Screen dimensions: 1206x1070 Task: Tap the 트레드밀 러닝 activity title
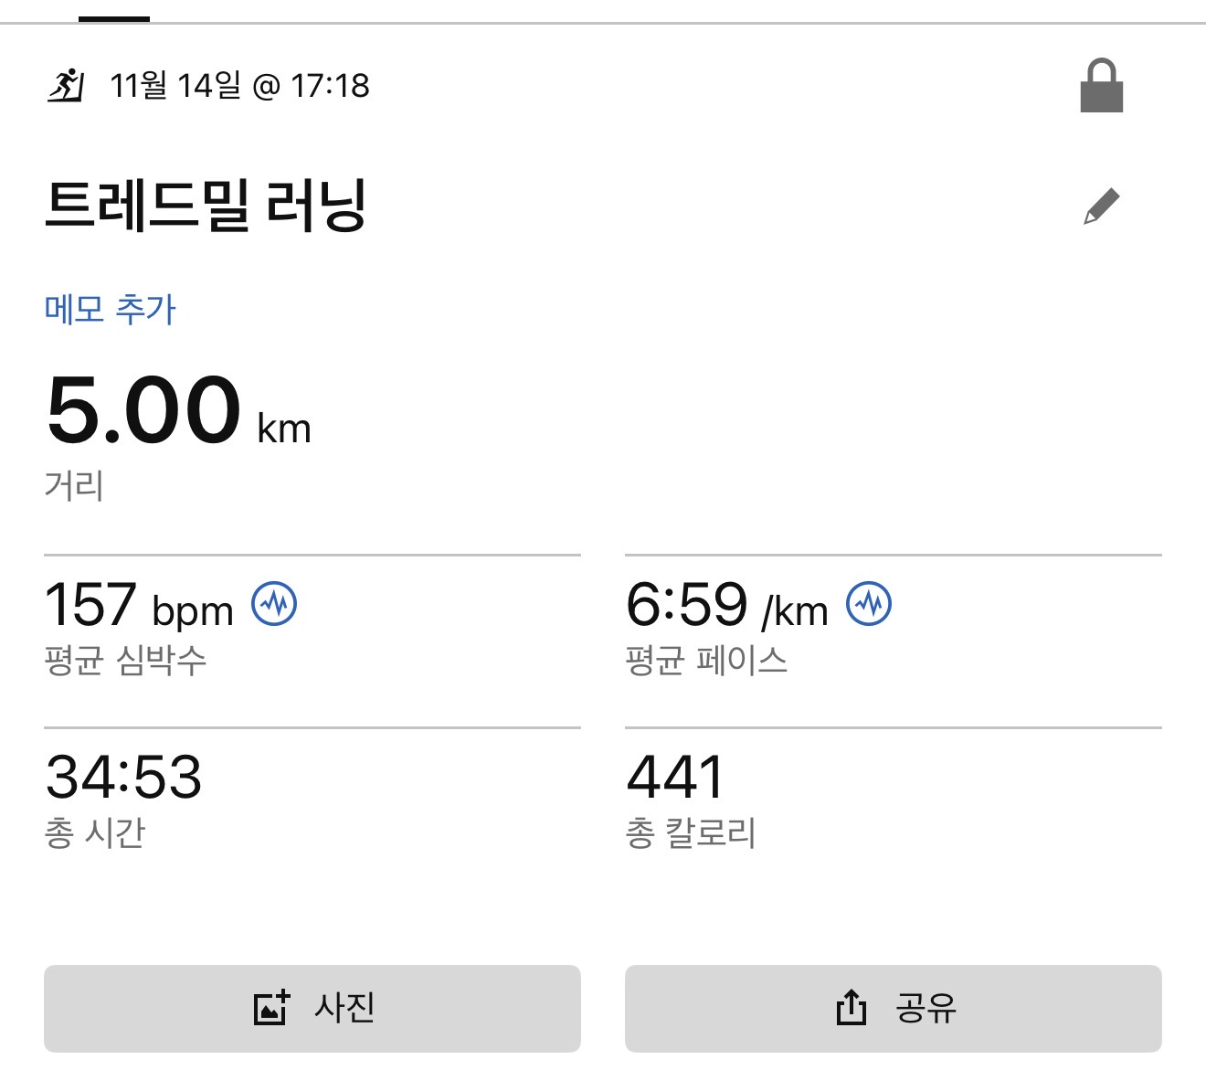[206, 205]
